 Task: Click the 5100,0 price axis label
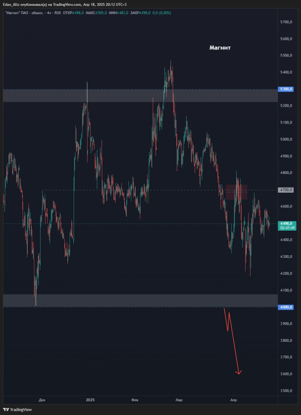coord(286,122)
